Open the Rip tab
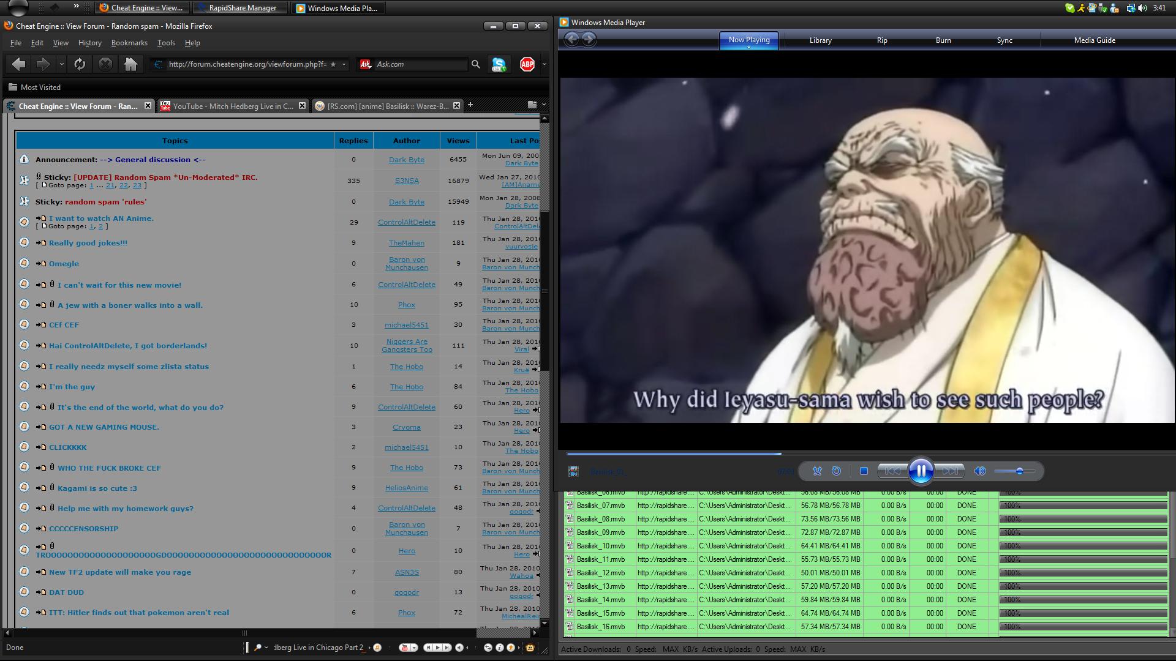Image resolution: width=1176 pixels, height=661 pixels. 882,40
